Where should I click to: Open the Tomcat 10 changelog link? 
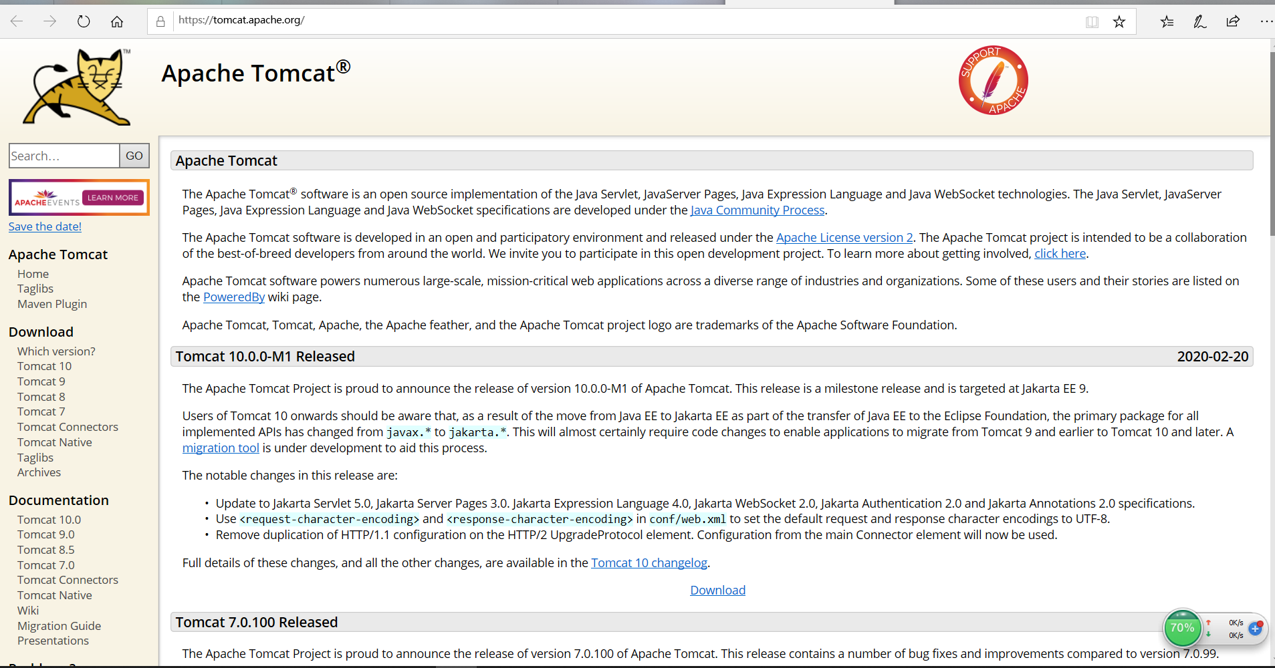pos(649,563)
